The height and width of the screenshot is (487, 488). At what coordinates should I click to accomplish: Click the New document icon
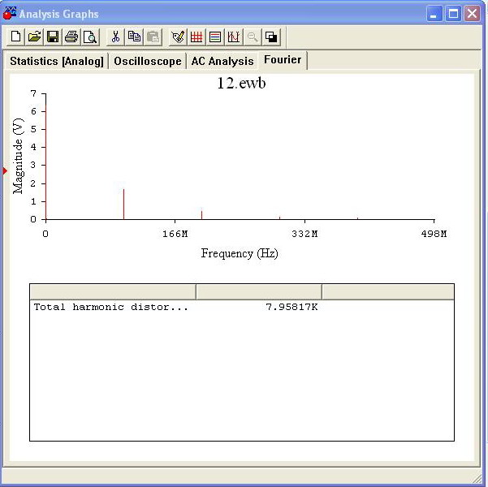(x=15, y=37)
